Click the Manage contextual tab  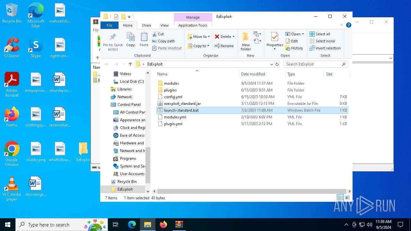tap(193, 17)
